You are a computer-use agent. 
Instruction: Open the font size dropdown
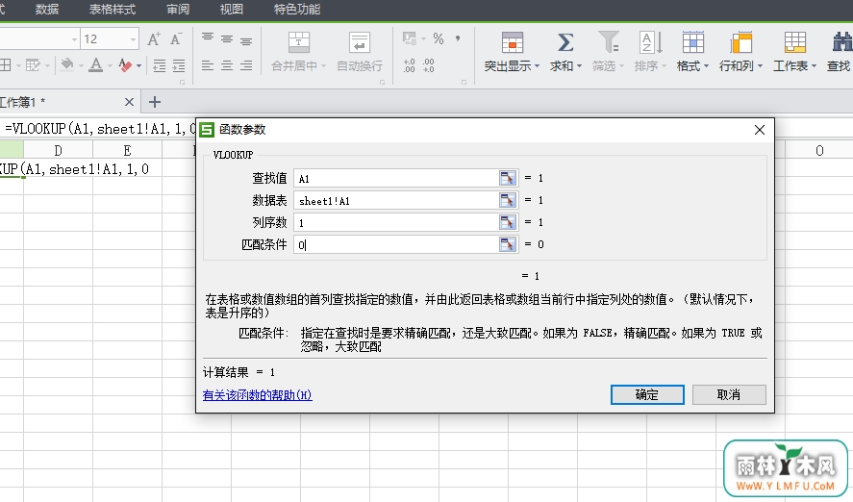tap(133, 39)
